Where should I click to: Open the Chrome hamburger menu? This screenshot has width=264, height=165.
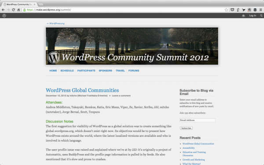point(261,10)
